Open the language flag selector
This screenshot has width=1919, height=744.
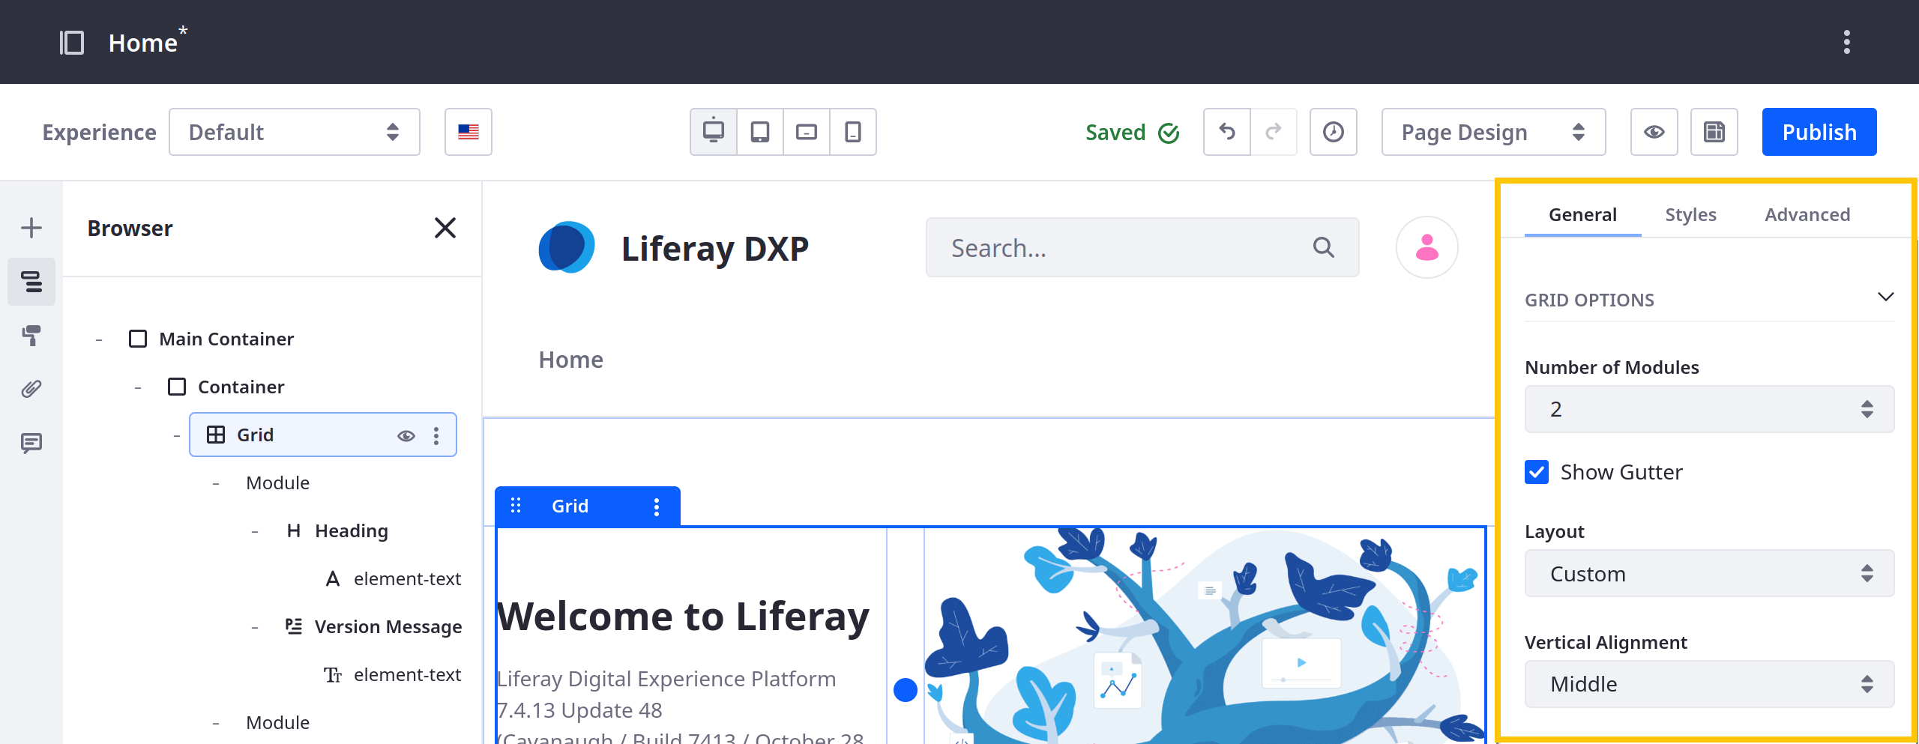click(469, 132)
